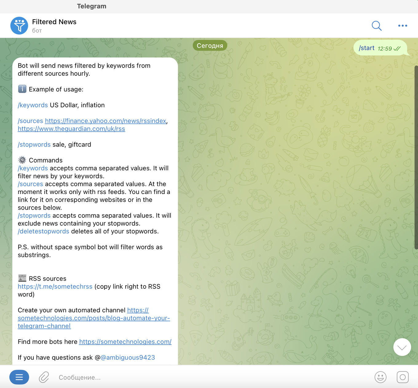Click the chat scrollbar thumb

coord(416,157)
